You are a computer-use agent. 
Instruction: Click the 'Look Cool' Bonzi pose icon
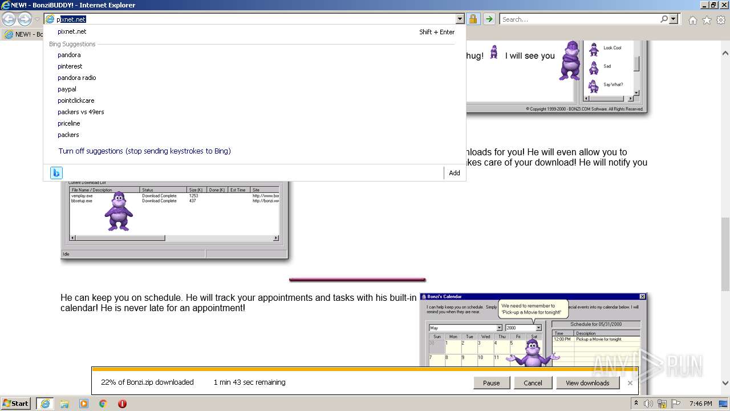tap(594, 49)
